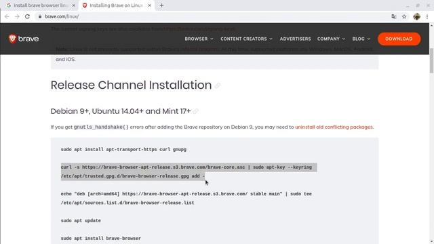
Task: Expand the BLOG nav dropdown
Action: pyautogui.click(x=361, y=39)
